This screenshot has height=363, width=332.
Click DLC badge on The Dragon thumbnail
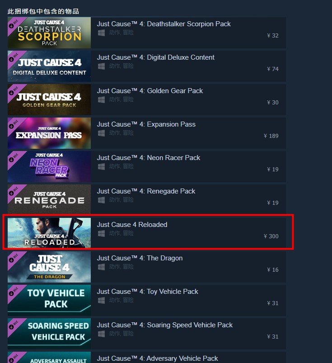(14, 258)
